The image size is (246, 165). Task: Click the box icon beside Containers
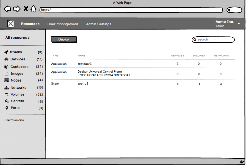click(6, 67)
